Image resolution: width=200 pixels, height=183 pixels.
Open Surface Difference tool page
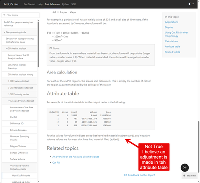[19, 153]
